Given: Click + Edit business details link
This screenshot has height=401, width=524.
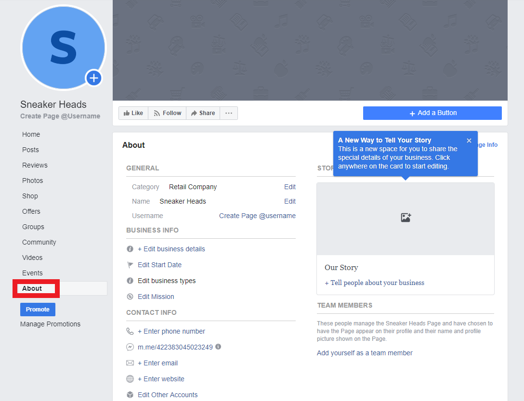Looking at the screenshot, I should (x=171, y=249).
